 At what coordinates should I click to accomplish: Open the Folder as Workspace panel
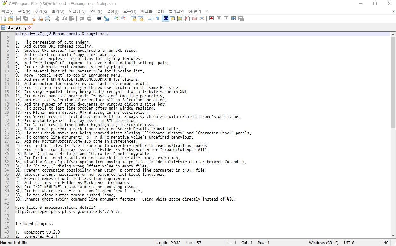[x=194, y=18]
